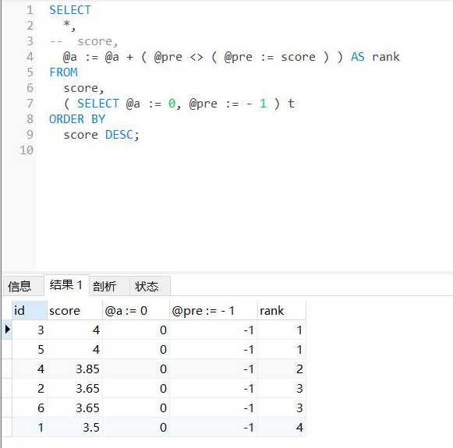The image size is (453, 448).
Task: Click DESC keyword on line 9
Action: click(119, 135)
